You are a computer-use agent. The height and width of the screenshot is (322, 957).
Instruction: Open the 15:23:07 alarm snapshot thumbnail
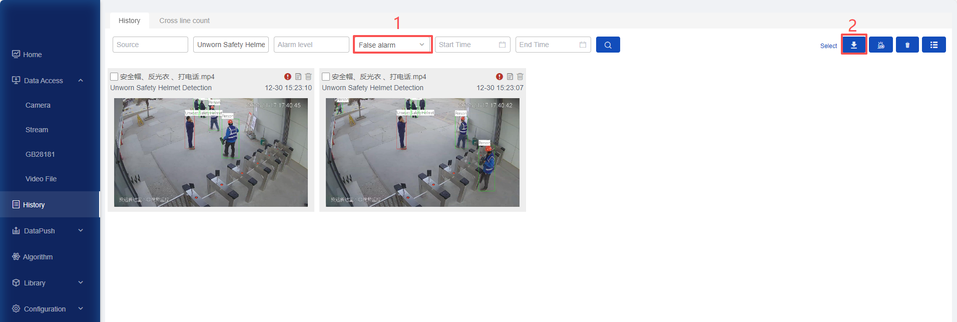point(422,152)
